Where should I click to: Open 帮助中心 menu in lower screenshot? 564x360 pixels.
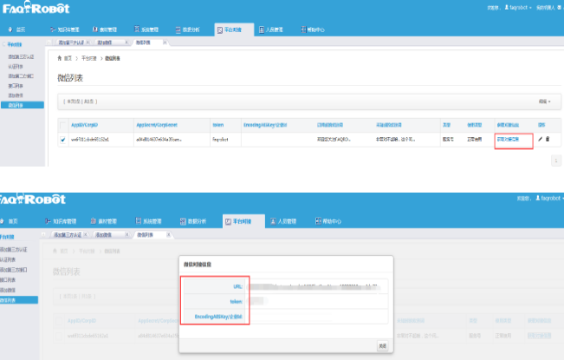(328, 221)
